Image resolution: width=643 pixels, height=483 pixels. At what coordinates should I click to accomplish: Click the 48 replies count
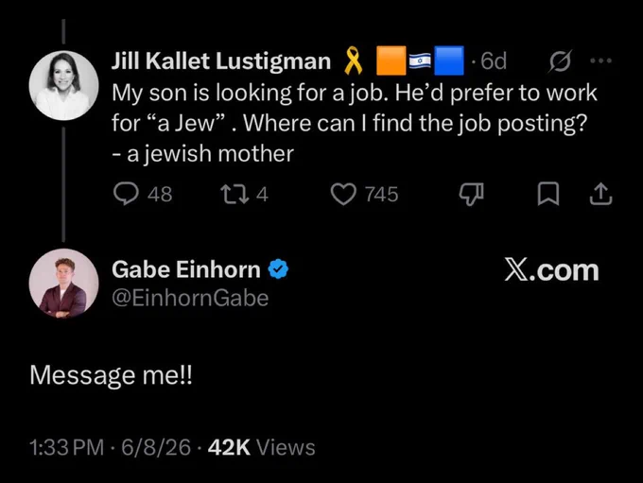tap(160, 195)
